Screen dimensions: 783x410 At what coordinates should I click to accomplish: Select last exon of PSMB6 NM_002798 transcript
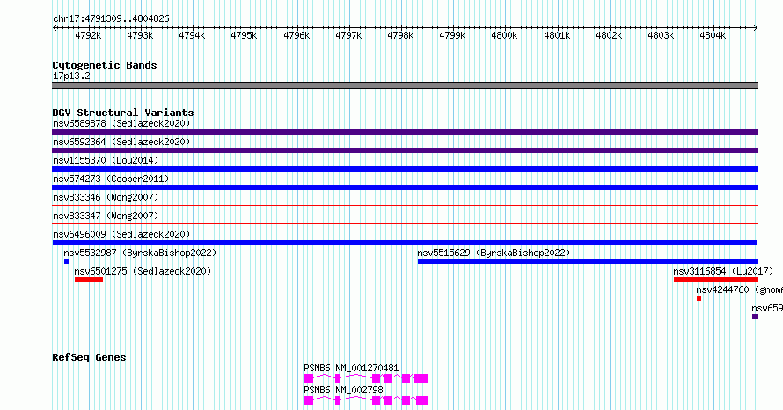pos(422,400)
